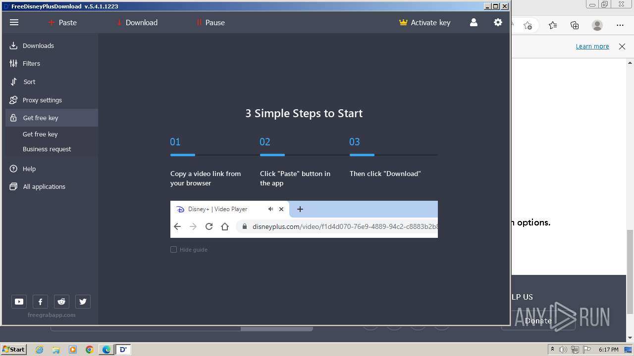This screenshot has height=356, width=634.
Task: Open Proxy settings in sidebar
Action: pos(52,100)
